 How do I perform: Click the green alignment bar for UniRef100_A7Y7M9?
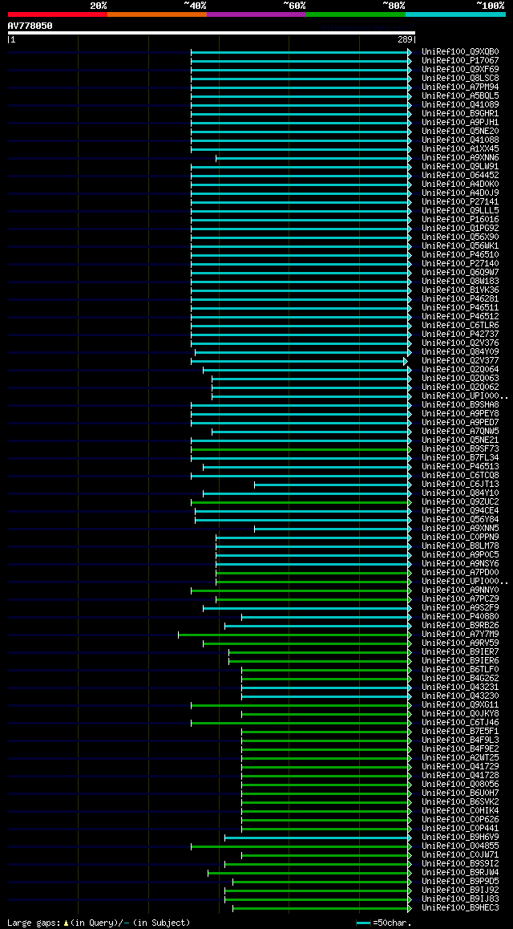tap(293, 635)
